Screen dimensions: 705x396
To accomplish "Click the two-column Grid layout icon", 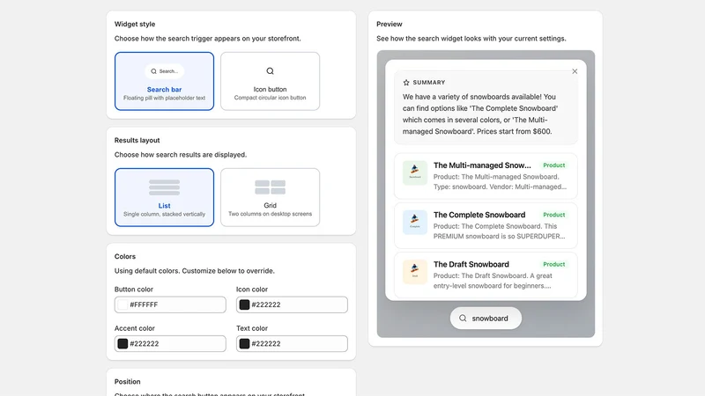I will coord(270,187).
